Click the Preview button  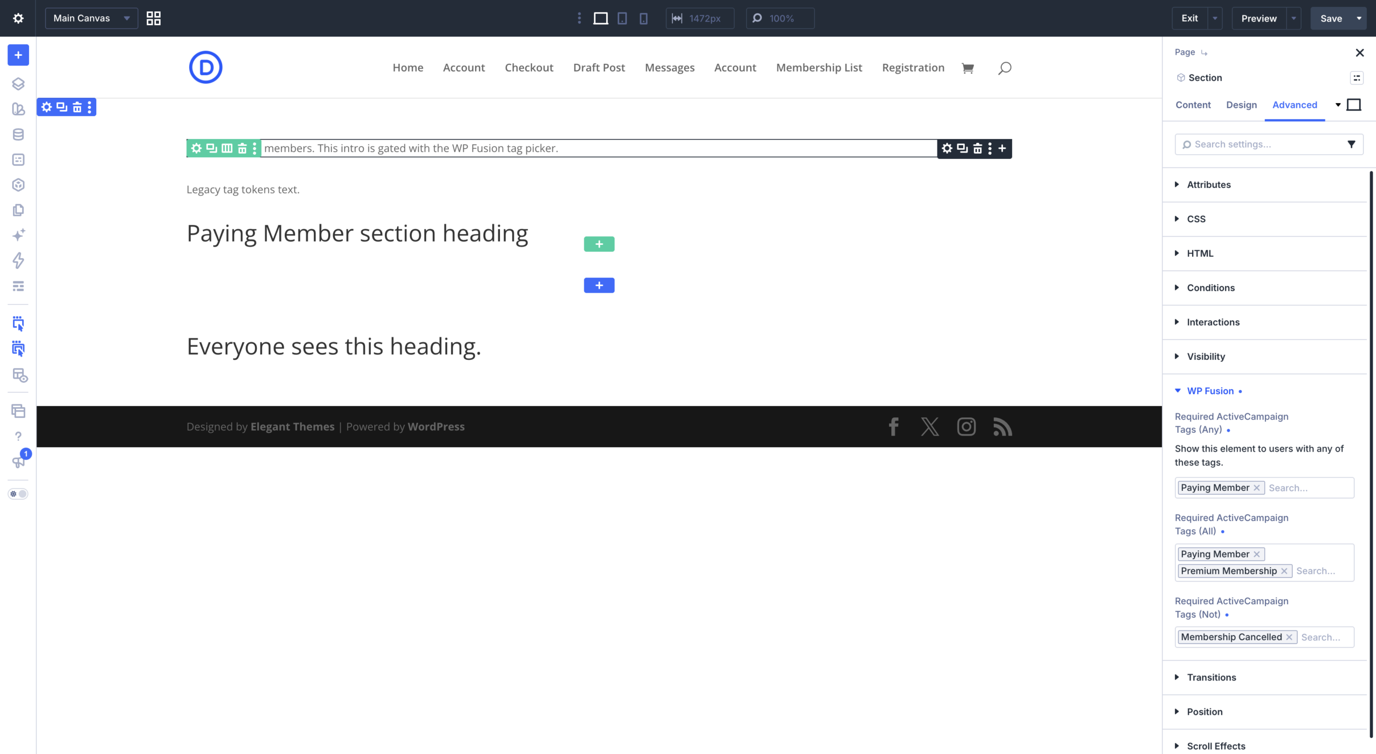[1259, 18]
